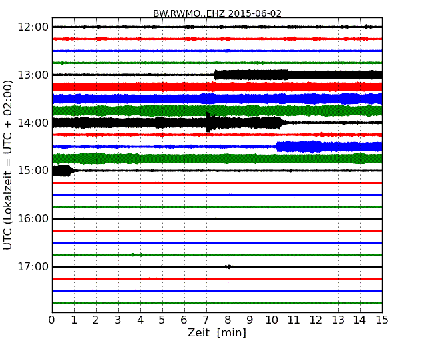
Task: Click x-axis tick label 8
Action: pos(228,320)
